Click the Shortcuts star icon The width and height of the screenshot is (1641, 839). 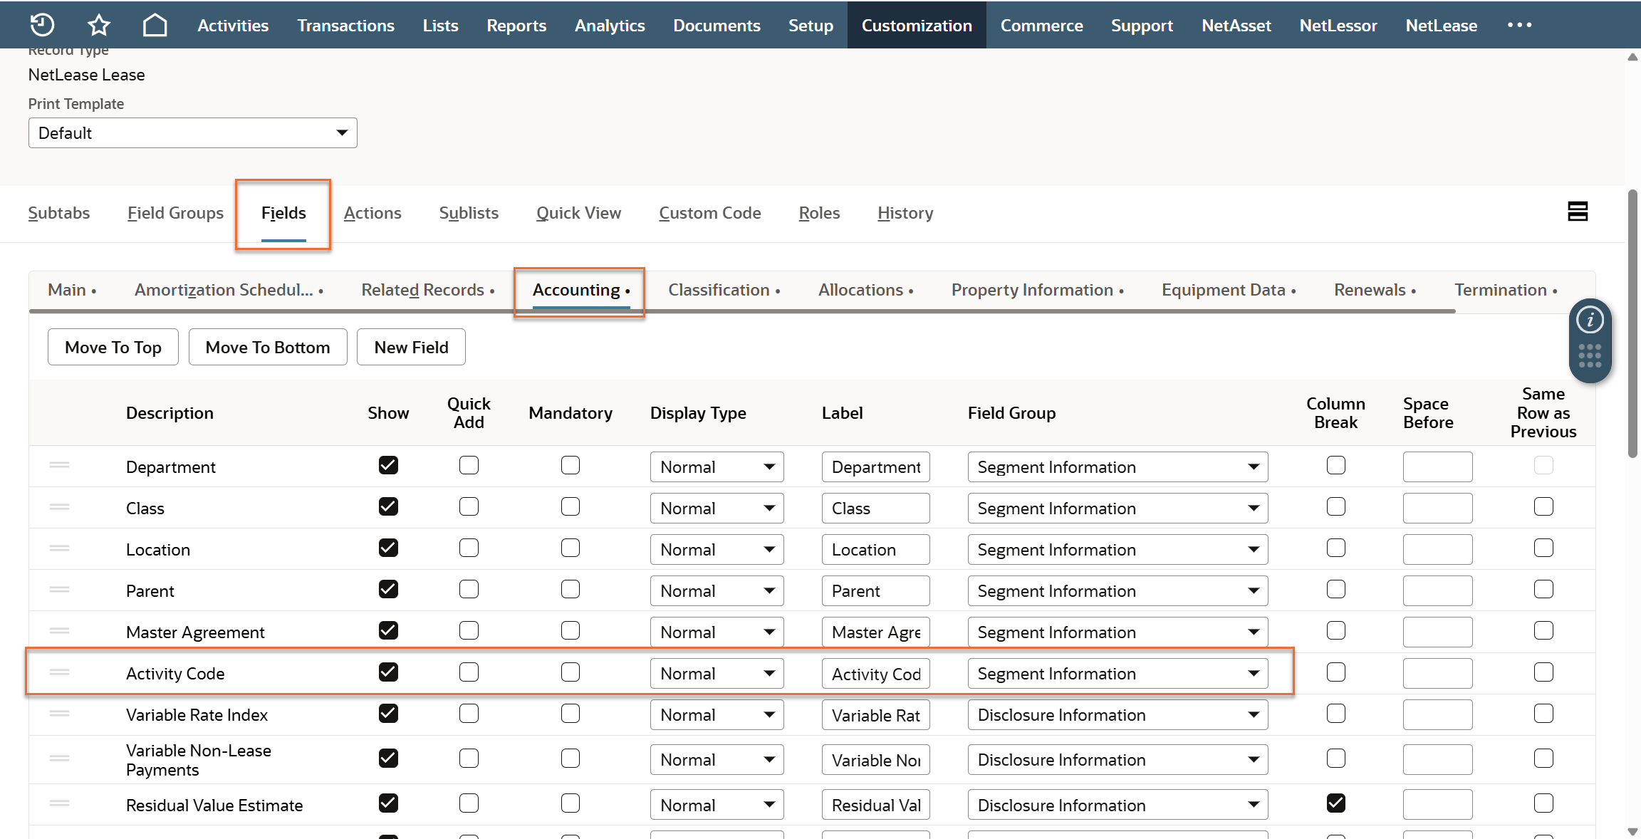pos(98,25)
